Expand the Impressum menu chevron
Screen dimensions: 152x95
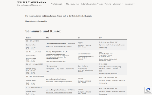tap(134, 4)
